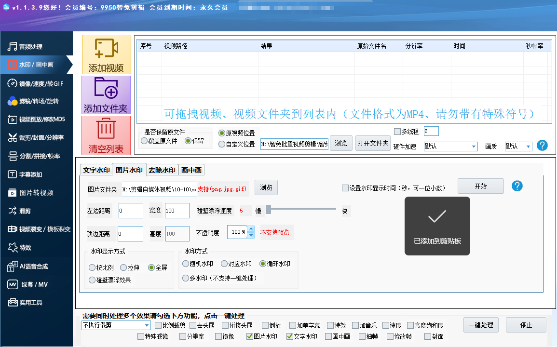Check 设置水印显示时间 checkbox

[345, 188]
